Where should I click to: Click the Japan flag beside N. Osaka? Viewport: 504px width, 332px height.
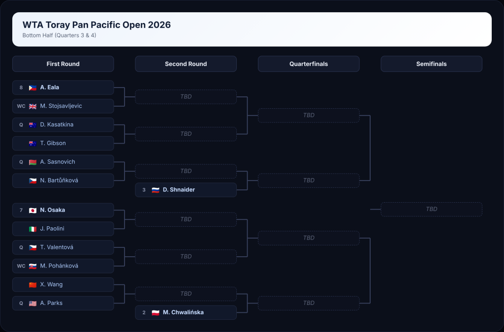click(x=32, y=211)
